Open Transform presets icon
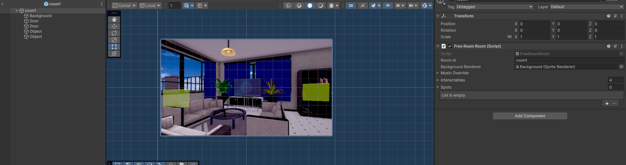The image size is (626, 165). pyautogui.click(x=615, y=16)
